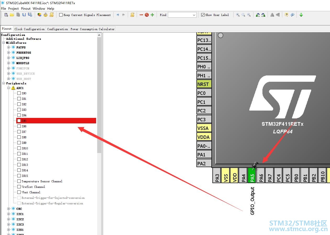Click the Additional Software tree item
This screenshot has height=235, width=330.
pos(24,39)
